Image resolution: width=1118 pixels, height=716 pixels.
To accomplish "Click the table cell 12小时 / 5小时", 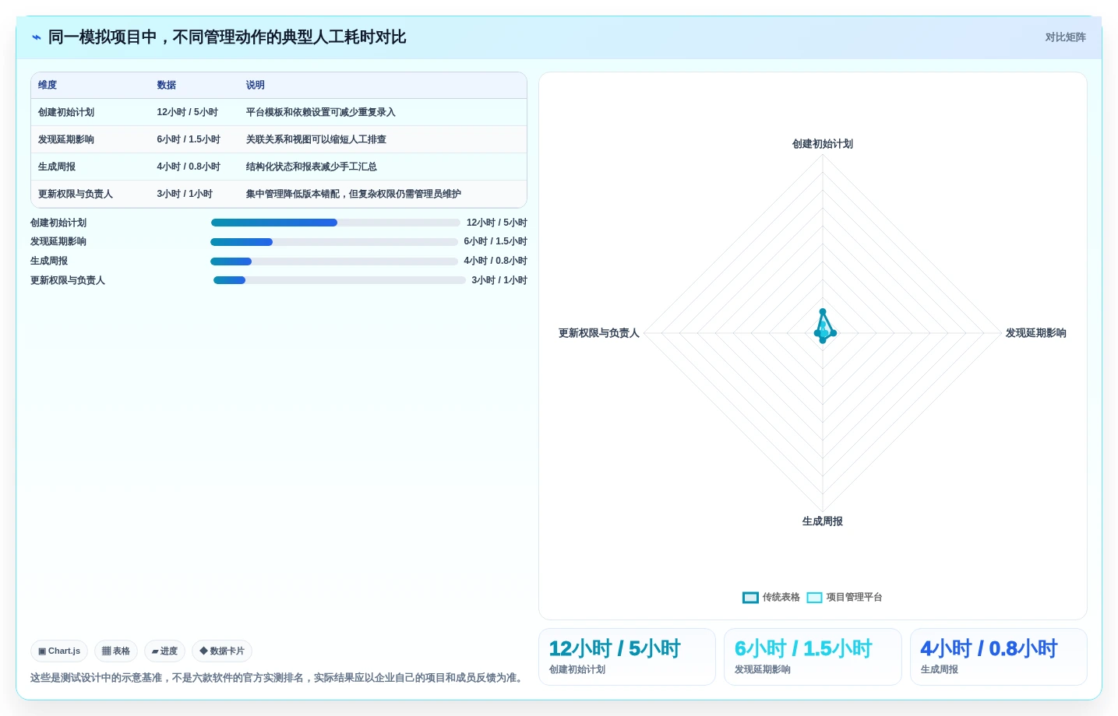I will point(187,112).
